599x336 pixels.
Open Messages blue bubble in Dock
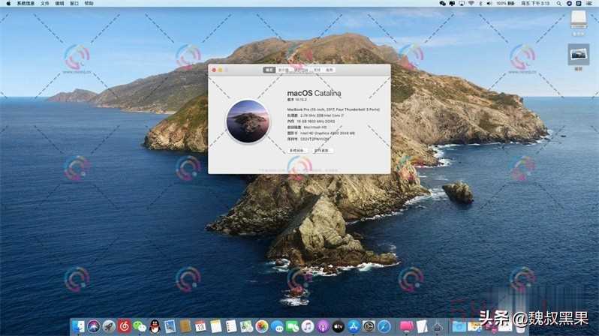pyautogui.click(x=277, y=327)
